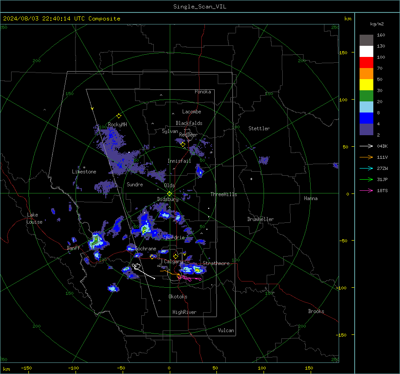Pick the gray 130-160 legend color
Viewport: 400px width, 374px height.
point(366,40)
